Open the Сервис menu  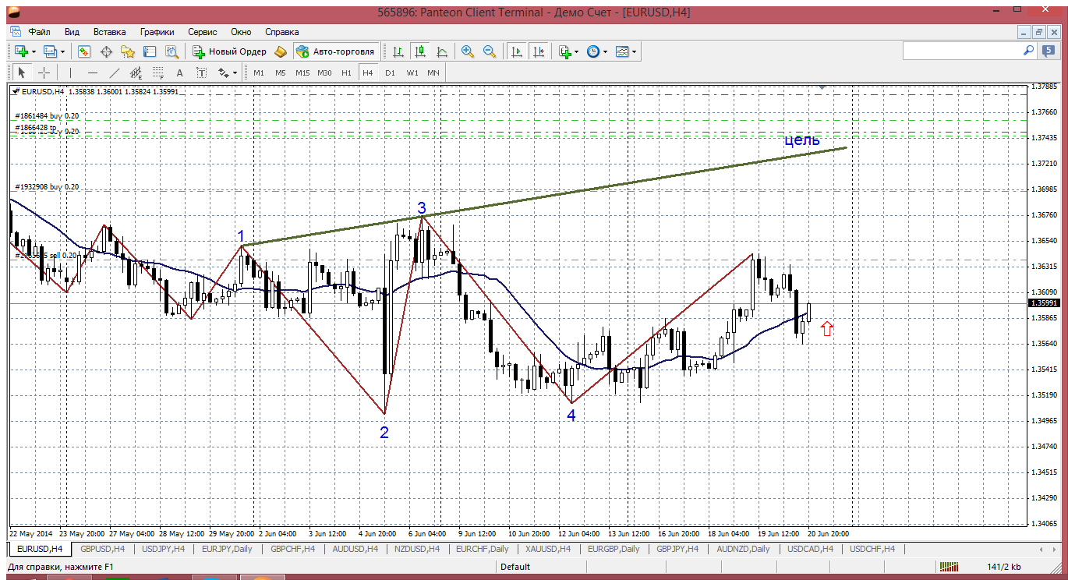[202, 32]
